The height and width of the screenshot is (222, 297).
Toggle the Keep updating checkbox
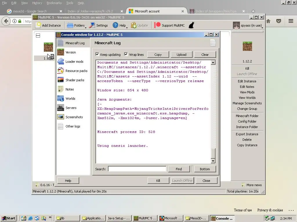click(97, 54)
